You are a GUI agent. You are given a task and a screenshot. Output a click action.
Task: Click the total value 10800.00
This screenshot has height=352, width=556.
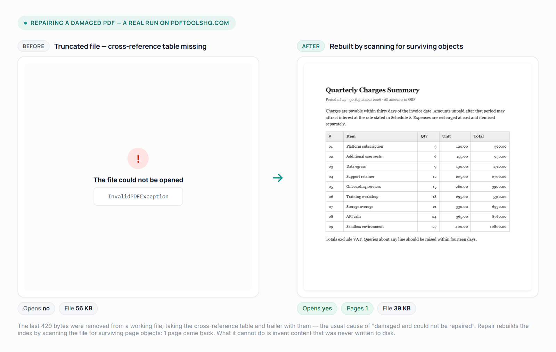coord(498,227)
